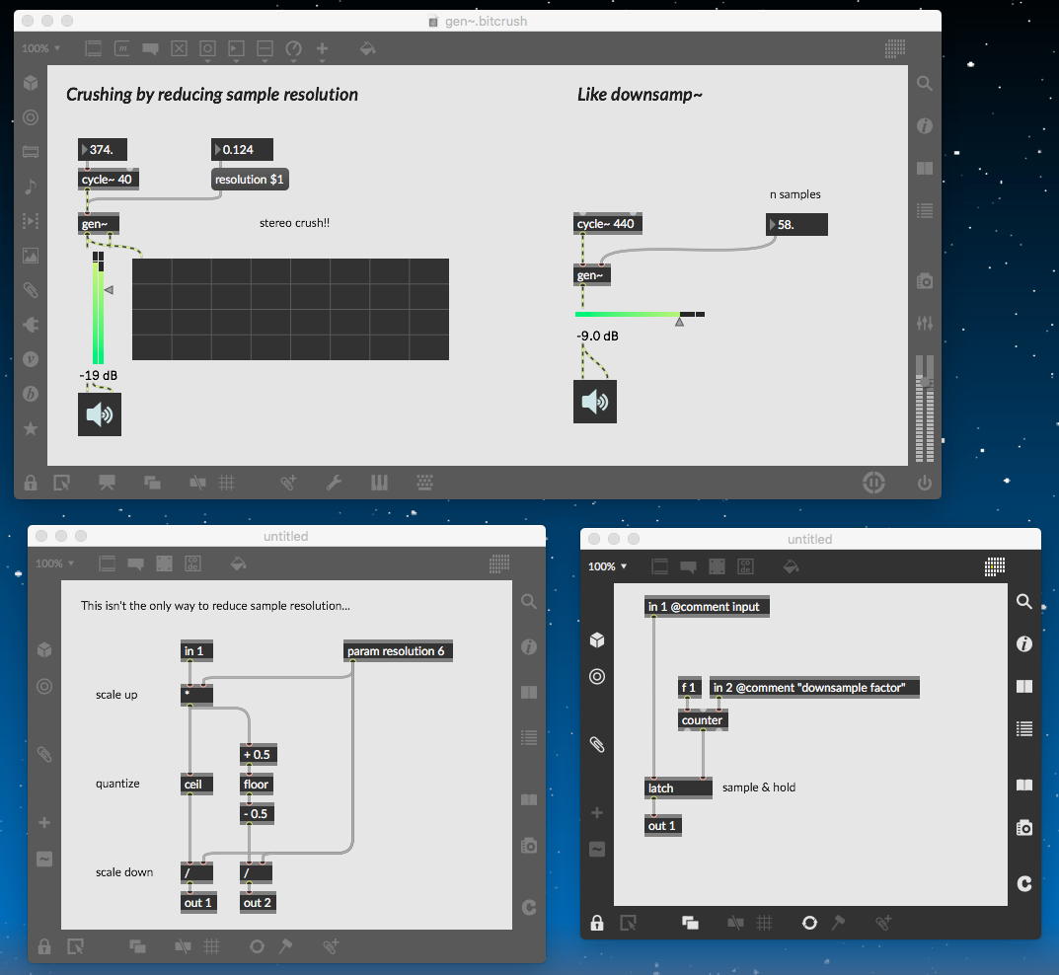Select the + 0.5 object
The height and width of the screenshot is (975, 1059).
[x=258, y=754]
